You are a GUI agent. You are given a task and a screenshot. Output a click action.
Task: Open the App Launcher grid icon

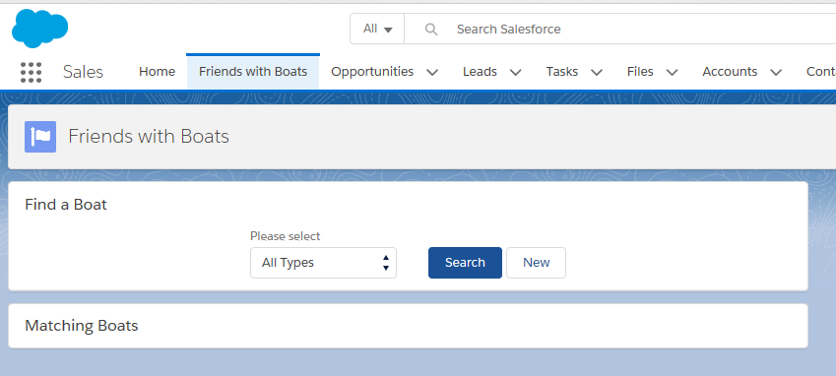pos(31,72)
